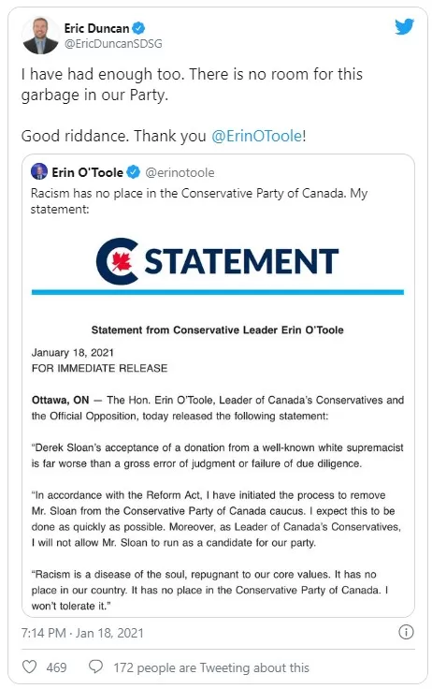Click the Conservative Party C maple leaf logo

pyautogui.click(x=118, y=261)
